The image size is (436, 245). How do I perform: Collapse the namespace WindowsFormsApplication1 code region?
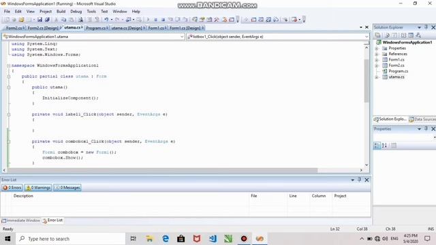pyautogui.click(x=9, y=65)
